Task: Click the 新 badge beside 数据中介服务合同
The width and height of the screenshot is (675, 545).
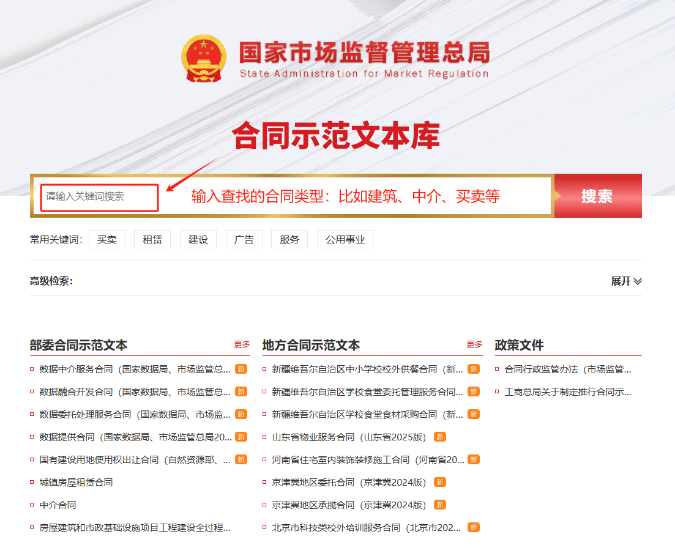Action: [241, 369]
